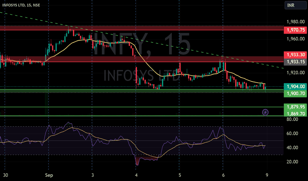Click date 5 on the time axis
The height and width of the screenshot is (181, 308).
(x=180, y=175)
